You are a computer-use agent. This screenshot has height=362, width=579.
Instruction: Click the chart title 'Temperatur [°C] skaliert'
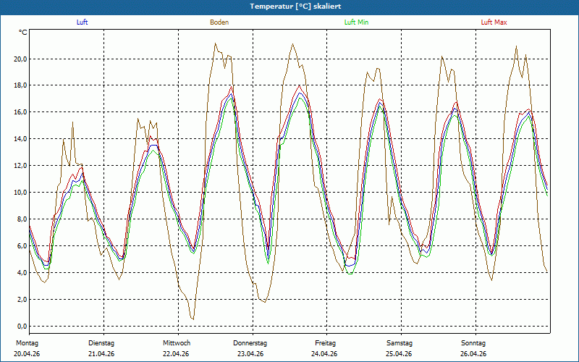[295, 7]
